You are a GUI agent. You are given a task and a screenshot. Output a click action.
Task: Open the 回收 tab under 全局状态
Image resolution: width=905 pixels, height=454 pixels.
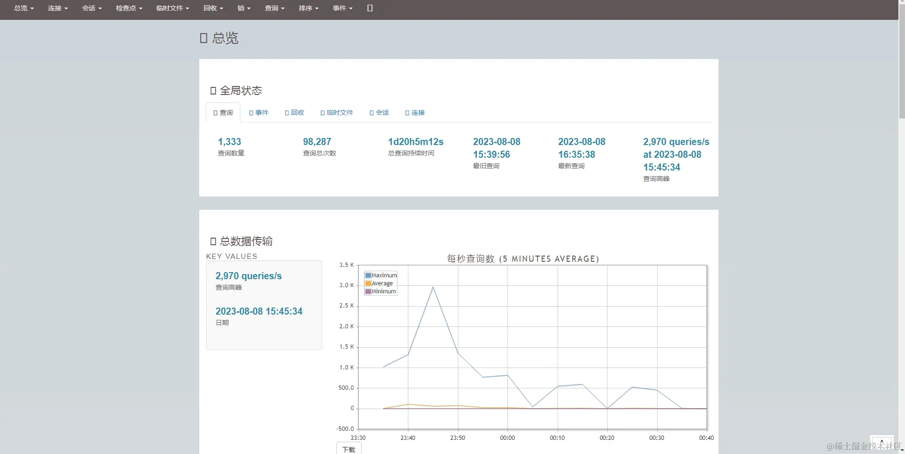(x=295, y=112)
